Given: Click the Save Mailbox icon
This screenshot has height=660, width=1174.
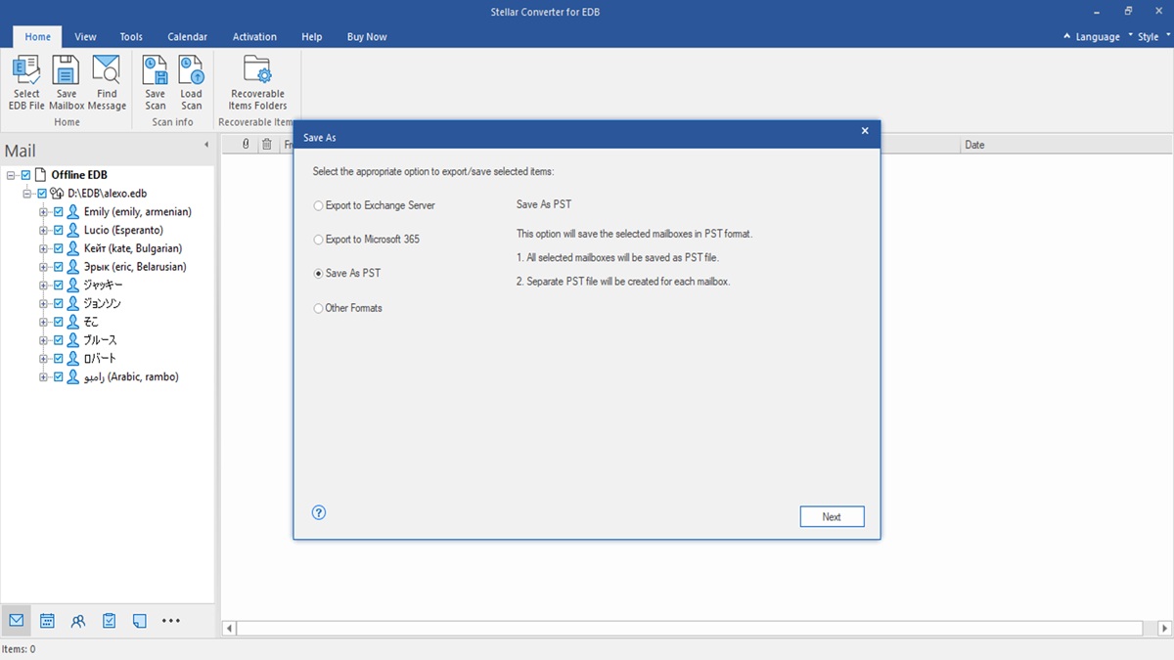Looking at the screenshot, I should [x=67, y=70].
